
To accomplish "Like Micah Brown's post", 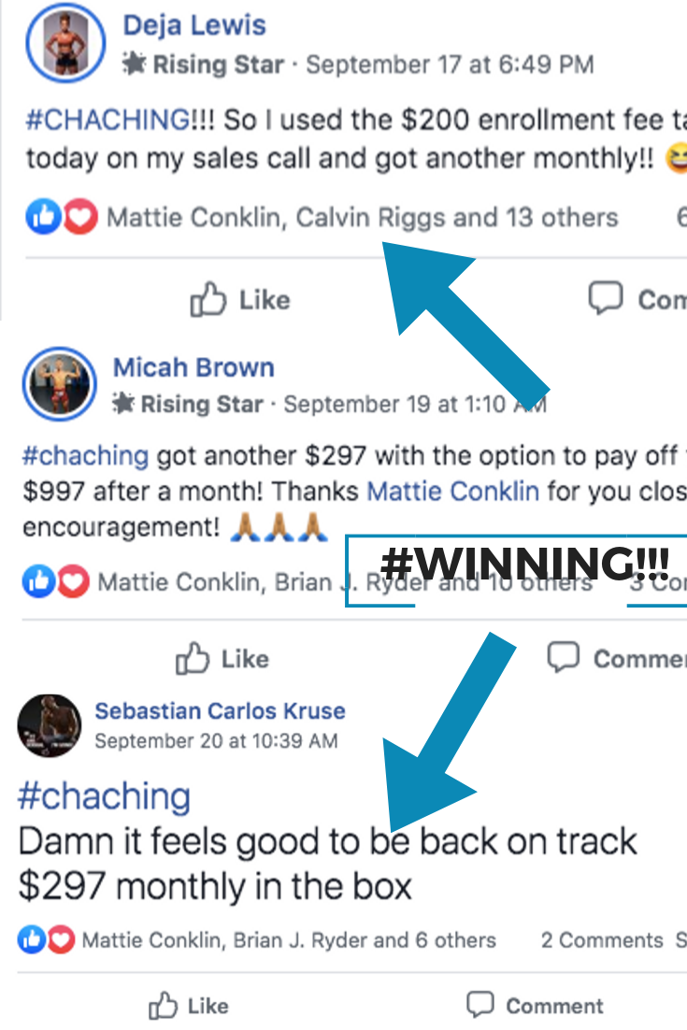I will pos(222,659).
